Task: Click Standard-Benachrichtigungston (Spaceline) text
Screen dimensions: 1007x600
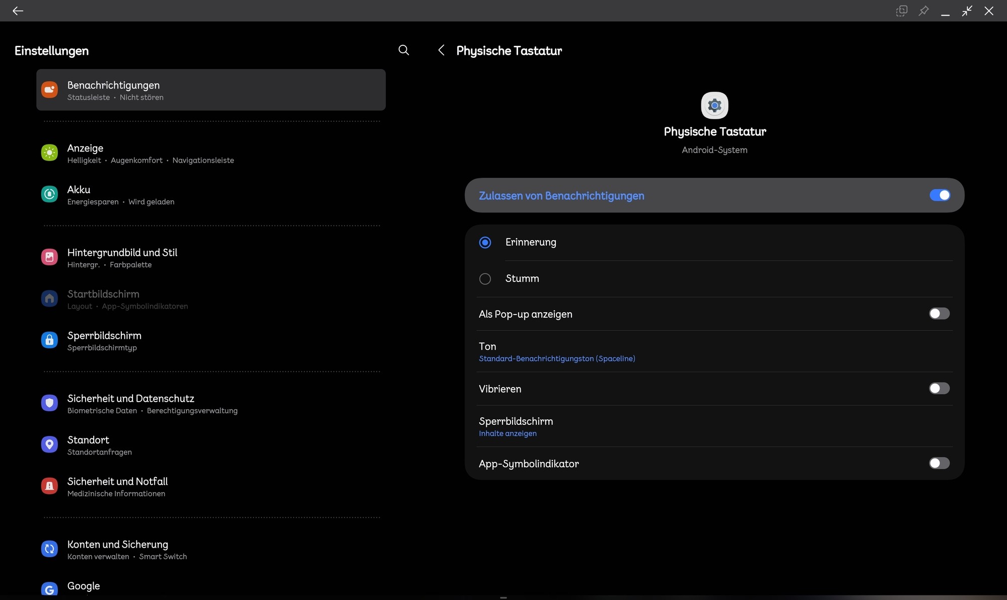Action: click(x=557, y=358)
